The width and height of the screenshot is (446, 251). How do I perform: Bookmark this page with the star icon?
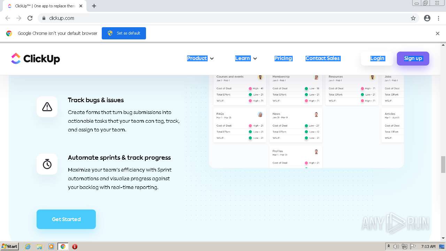pos(413,18)
